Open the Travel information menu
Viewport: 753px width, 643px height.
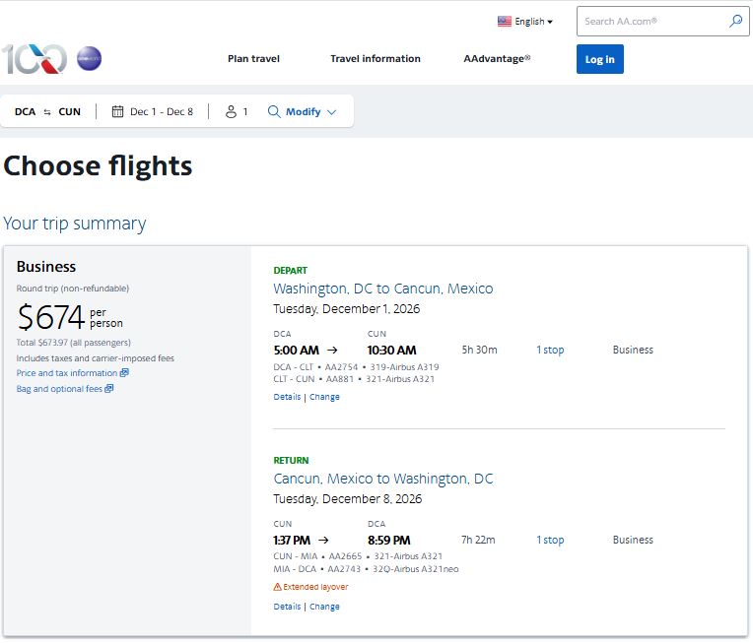pos(376,58)
